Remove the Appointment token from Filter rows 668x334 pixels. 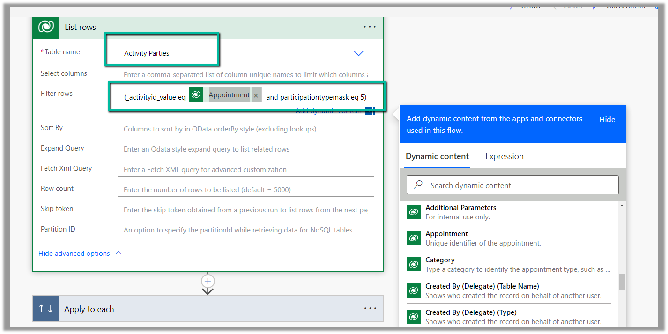(x=256, y=95)
